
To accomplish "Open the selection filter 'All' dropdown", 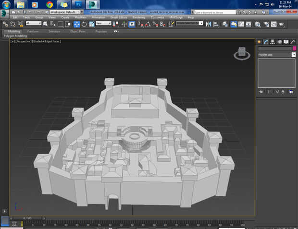I will pyautogui.click(x=34, y=24).
